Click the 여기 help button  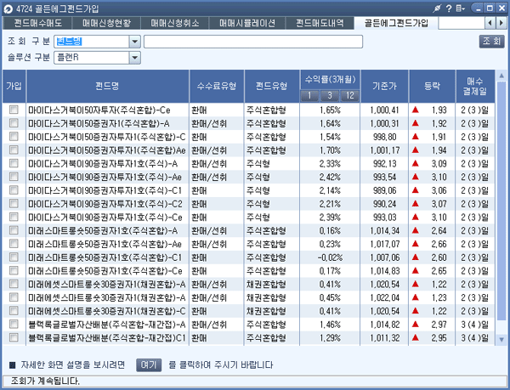[x=149, y=365]
